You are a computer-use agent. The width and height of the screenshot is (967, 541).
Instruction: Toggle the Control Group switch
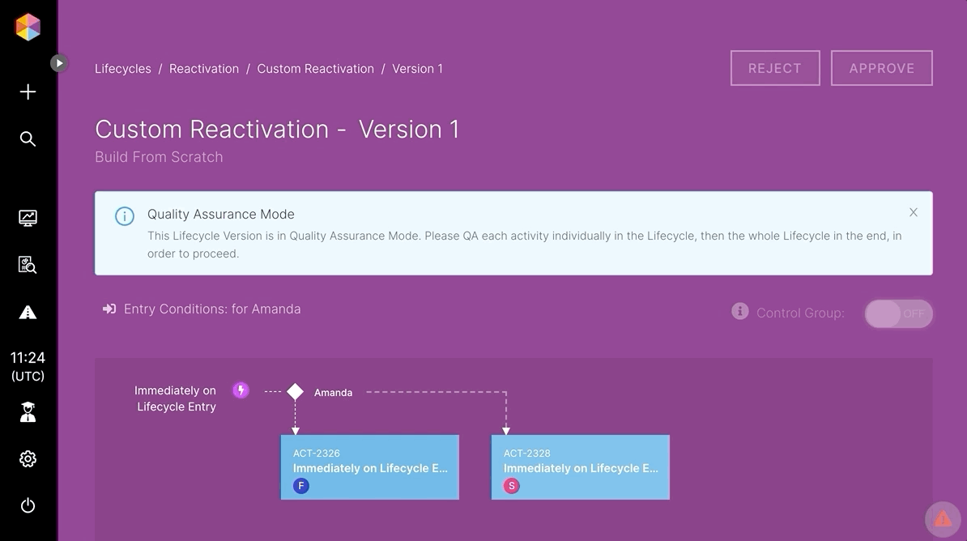tap(898, 313)
